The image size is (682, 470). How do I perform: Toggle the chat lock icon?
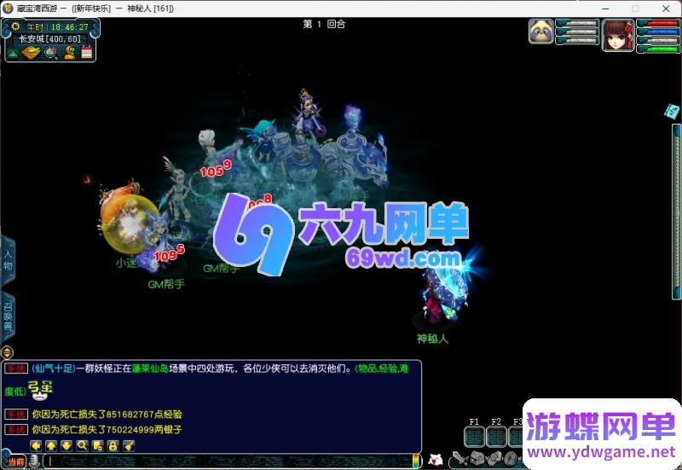(113, 445)
